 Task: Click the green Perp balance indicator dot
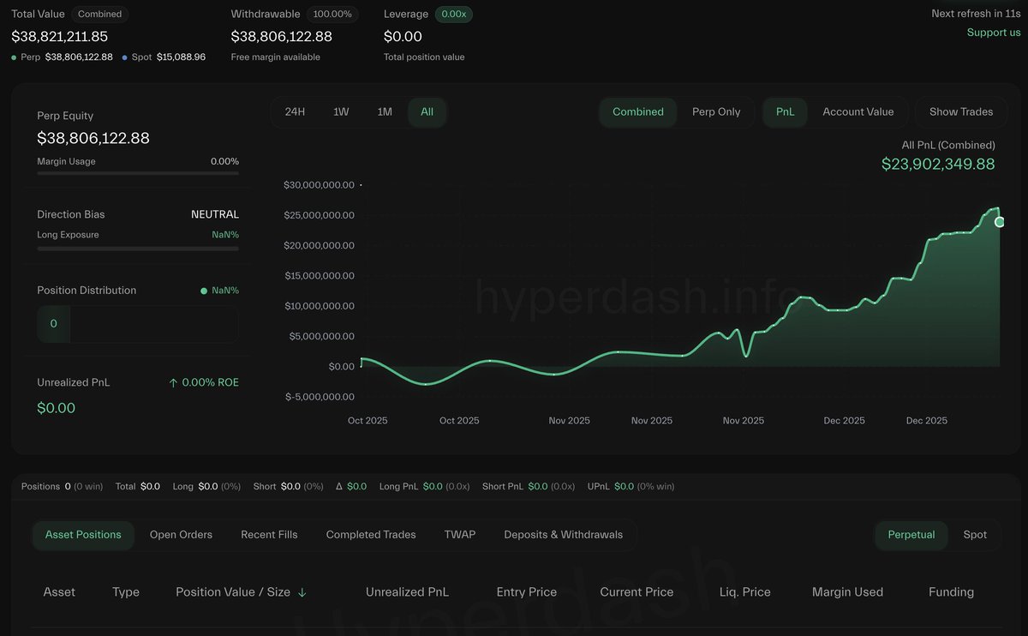[14, 57]
